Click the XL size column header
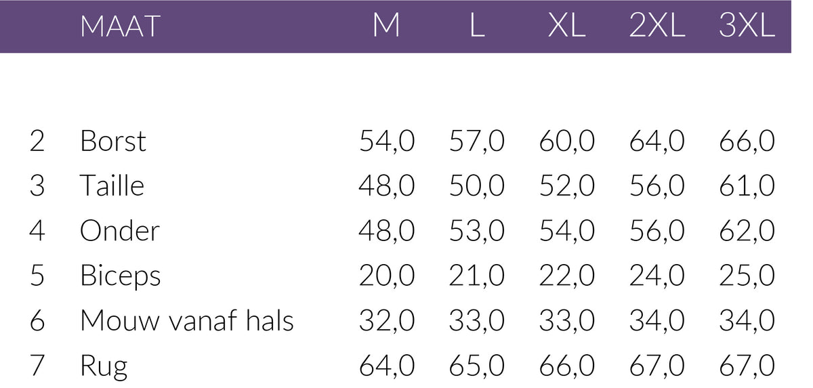The width and height of the screenshot is (813, 388). 566,26
